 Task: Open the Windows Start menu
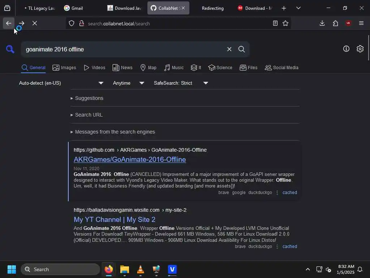point(12,269)
